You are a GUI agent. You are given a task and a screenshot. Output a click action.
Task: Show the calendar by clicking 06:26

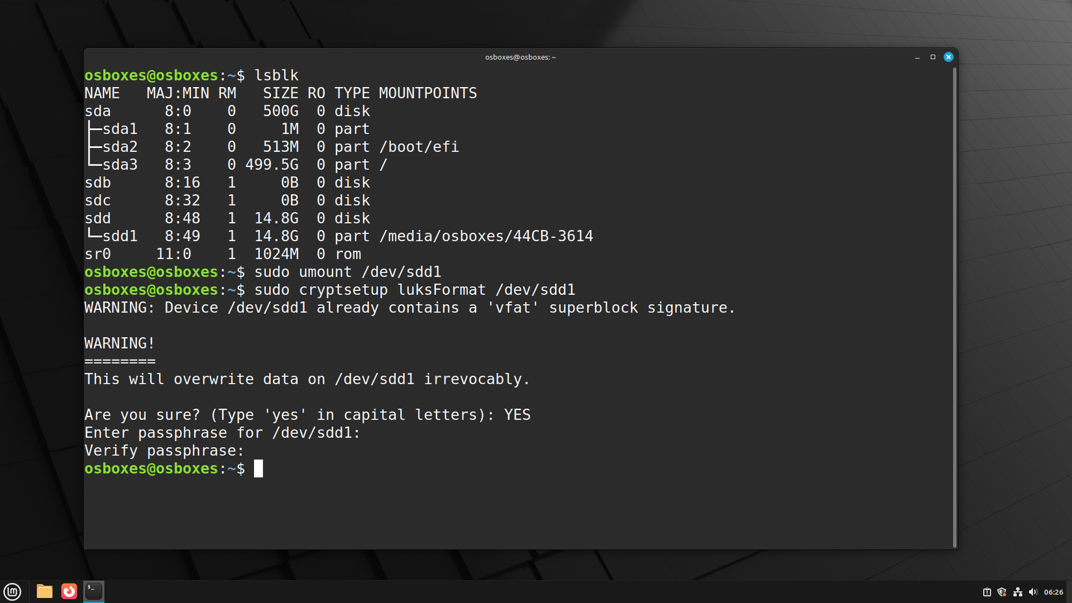tap(1054, 592)
